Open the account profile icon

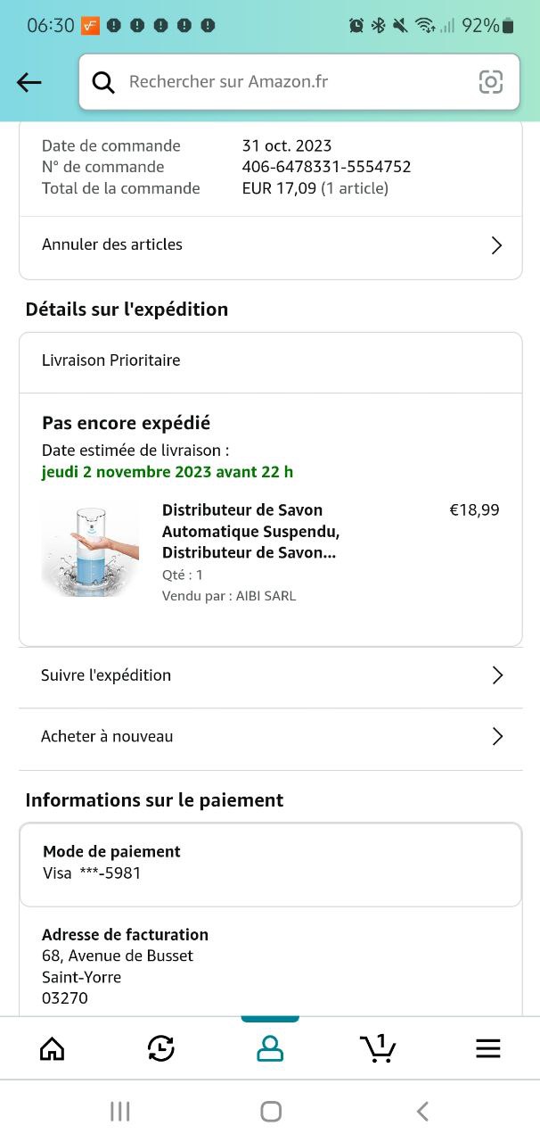click(270, 1048)
